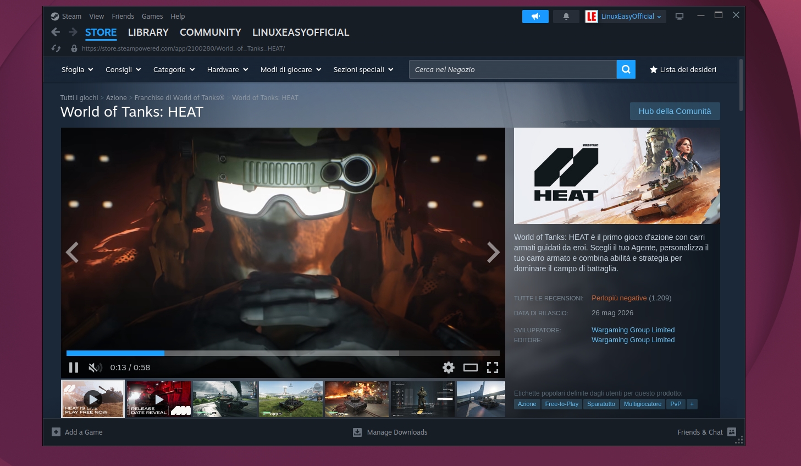Viewport: 801px width, 466px height.
Task: Expand the Modi di giocare menu
Action: (x=291, y=69)
